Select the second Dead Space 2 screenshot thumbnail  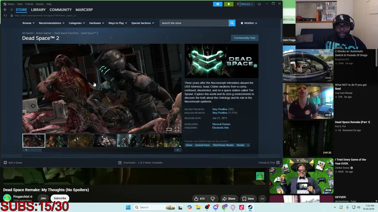[57, 141]
